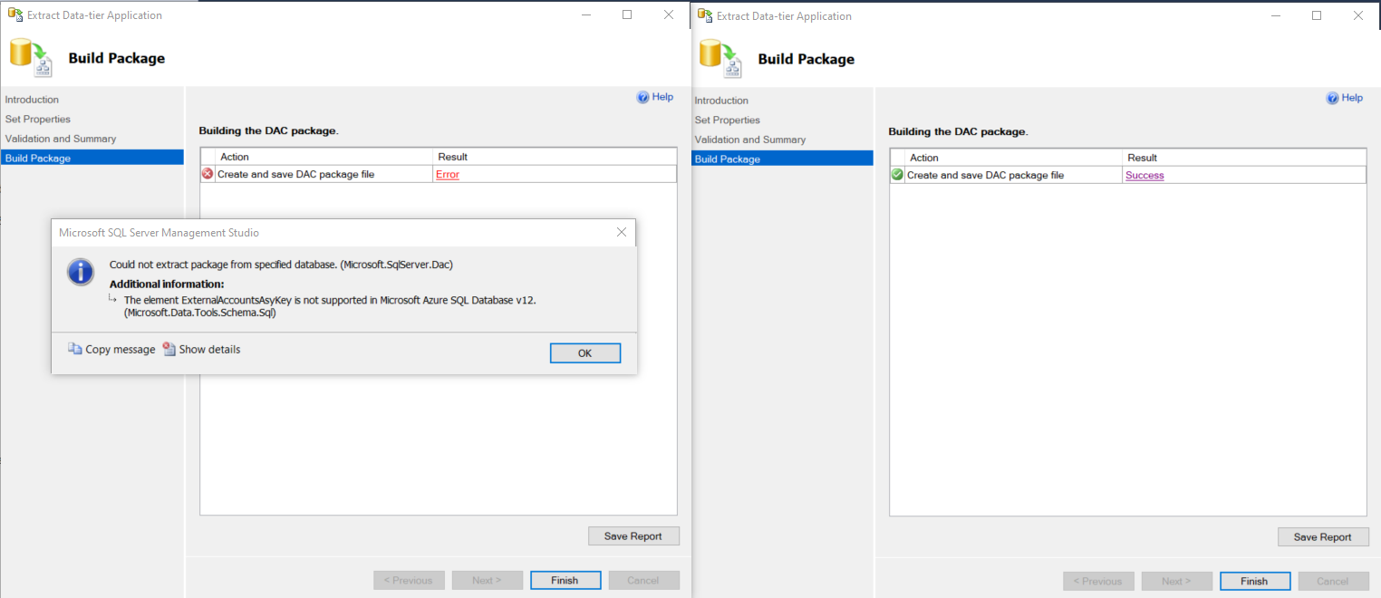Screen dimensions: 1381x598
Task: Click the red error icon beside the DAC action
Action: [207, 173]
